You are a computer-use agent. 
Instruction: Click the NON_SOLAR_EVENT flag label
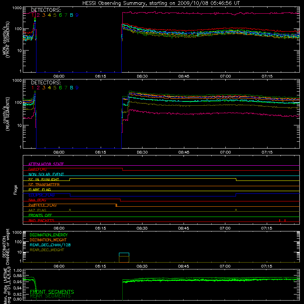(46, 174)
